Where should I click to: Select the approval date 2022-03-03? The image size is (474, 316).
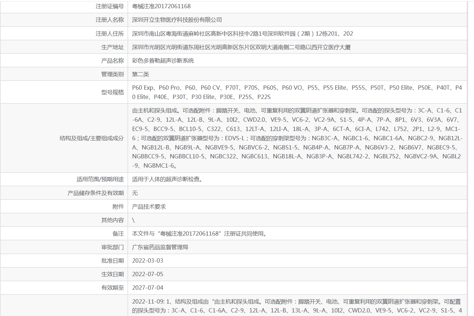click(148, 260)
